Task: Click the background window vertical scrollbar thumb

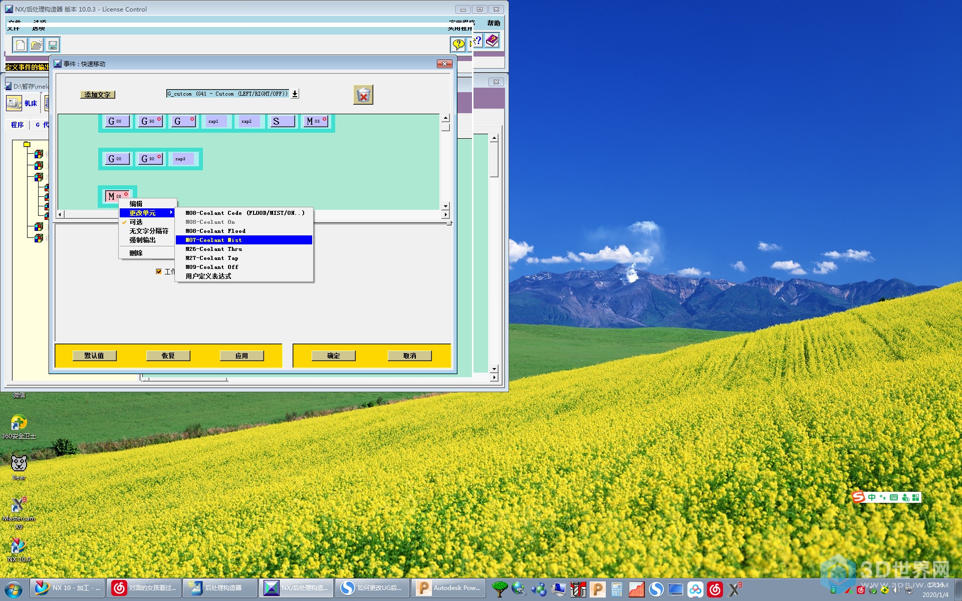Action: pos(494,159)
